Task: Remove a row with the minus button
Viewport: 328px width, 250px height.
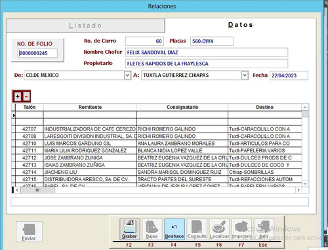Action: coord(26,96)
